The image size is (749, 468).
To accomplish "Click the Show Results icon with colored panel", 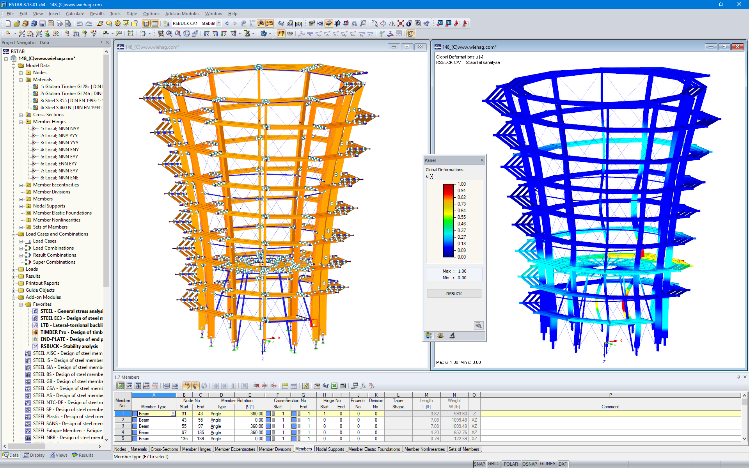I will pos(411,33).
